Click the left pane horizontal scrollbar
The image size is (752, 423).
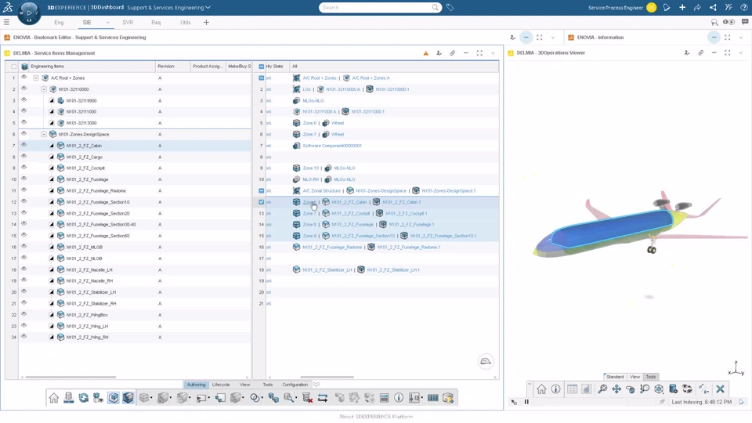coord(70,377)
